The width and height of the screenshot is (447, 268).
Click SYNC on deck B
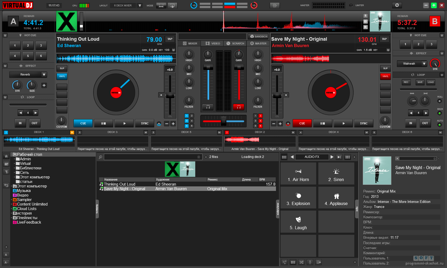[364, 123]
